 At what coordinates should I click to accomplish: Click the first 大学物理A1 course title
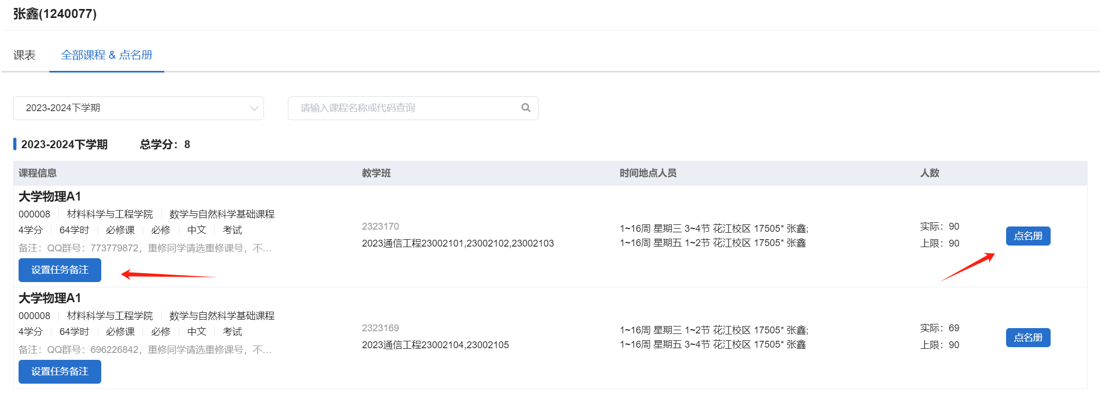(x=50, y=197)
